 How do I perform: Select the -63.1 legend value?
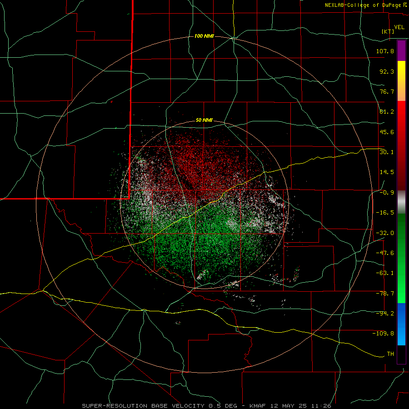click(385, 273)
